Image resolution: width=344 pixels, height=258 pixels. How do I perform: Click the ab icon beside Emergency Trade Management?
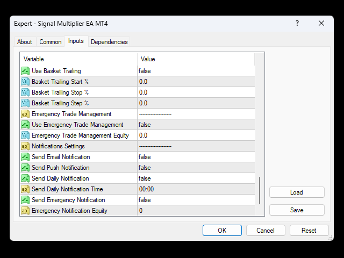coord(25,114)
